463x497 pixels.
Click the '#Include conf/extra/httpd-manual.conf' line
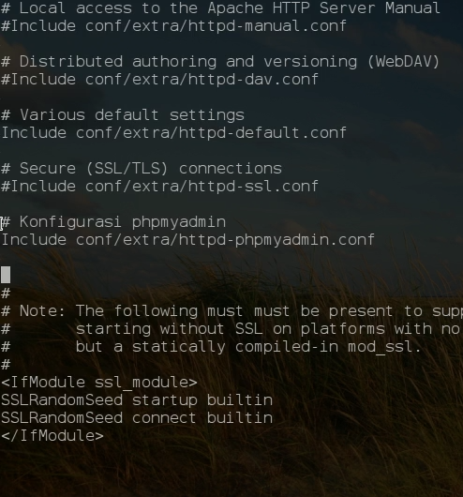coord(173,26)
